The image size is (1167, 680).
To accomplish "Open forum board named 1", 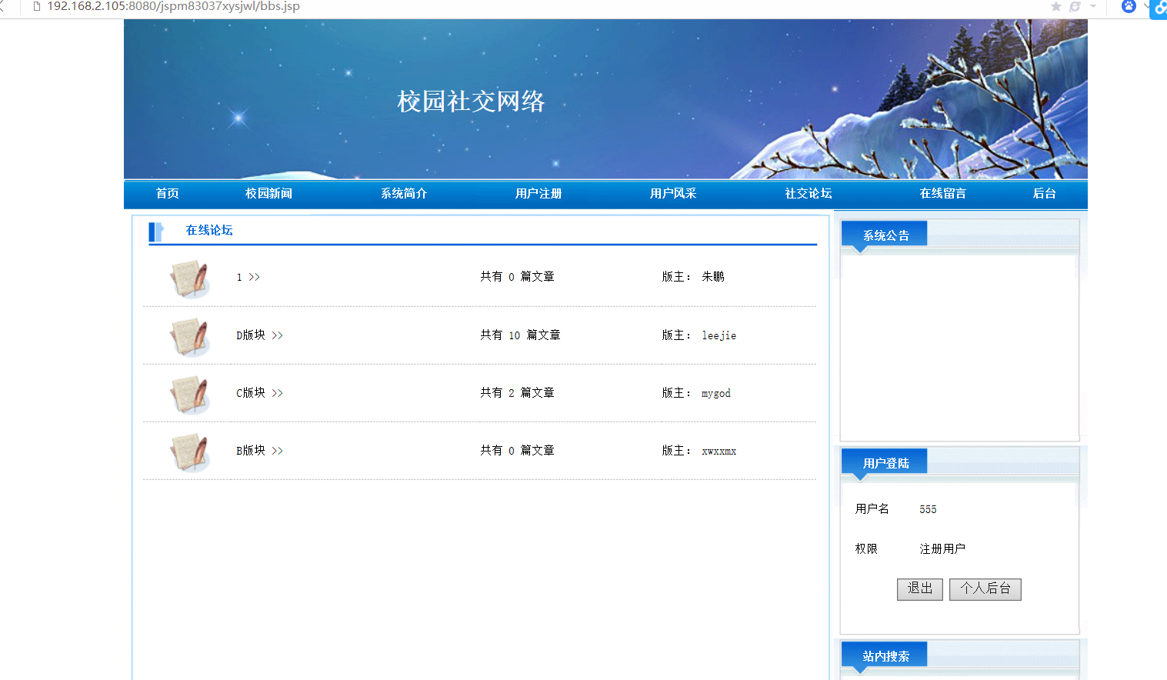I will point(248,277).
